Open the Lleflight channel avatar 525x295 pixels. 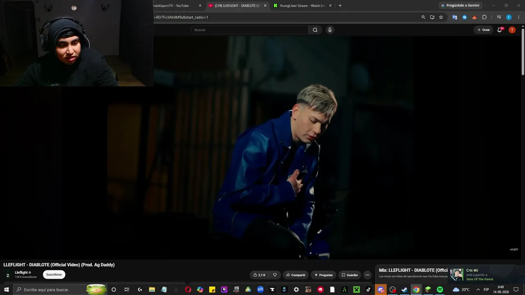click(8, 275)
